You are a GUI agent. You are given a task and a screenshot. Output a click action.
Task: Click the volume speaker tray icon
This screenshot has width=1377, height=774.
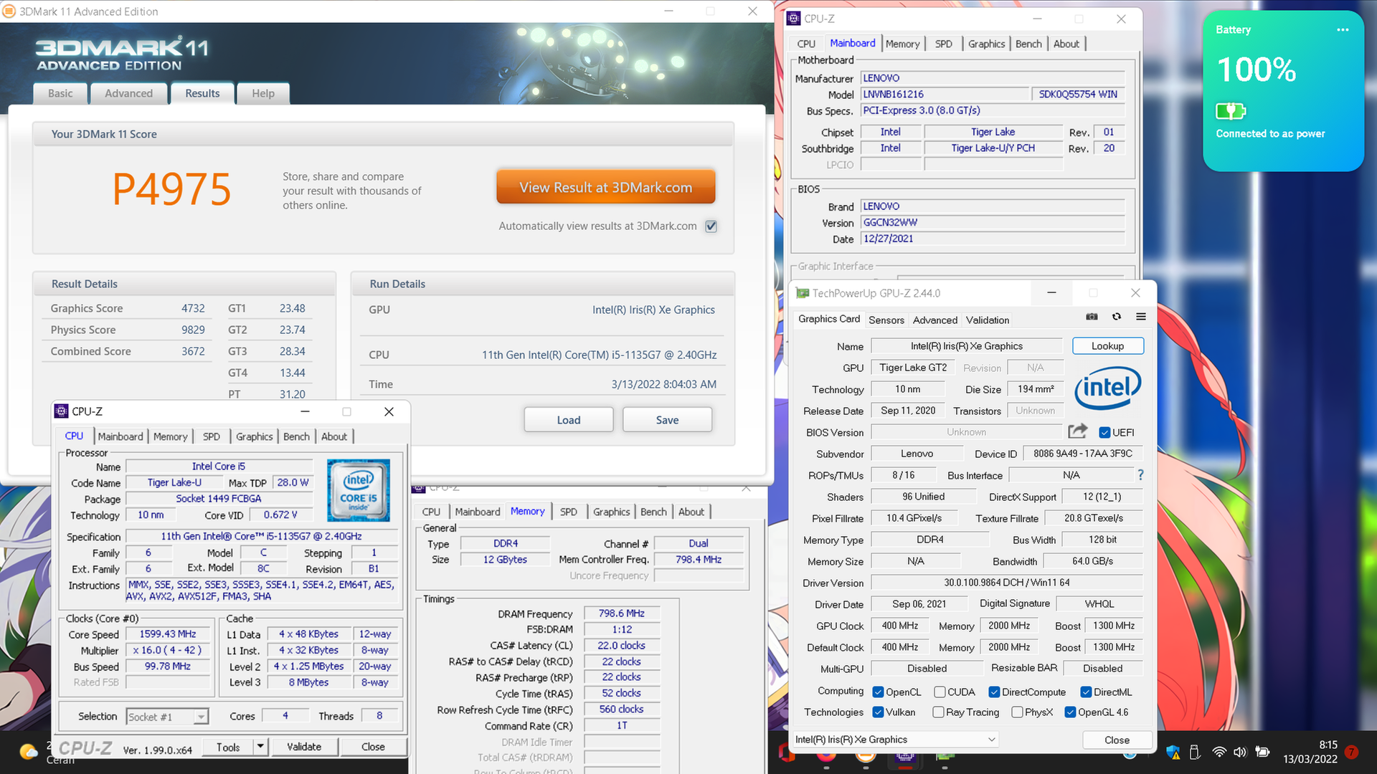1240,752
